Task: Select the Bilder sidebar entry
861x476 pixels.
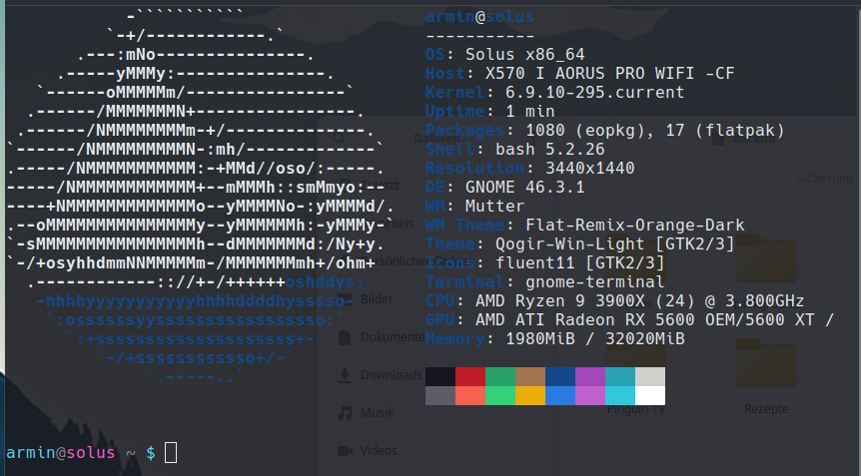Action: [x=377, y=299]
